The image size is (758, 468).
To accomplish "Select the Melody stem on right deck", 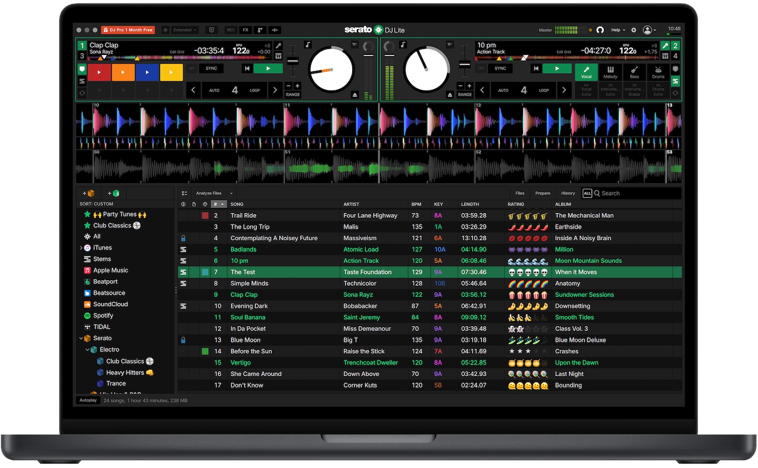I will [610, 72].
